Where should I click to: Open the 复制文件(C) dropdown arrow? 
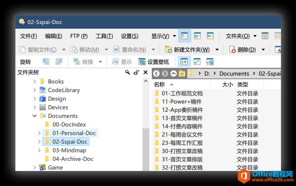pyautogui.click(x=64, y=50)
